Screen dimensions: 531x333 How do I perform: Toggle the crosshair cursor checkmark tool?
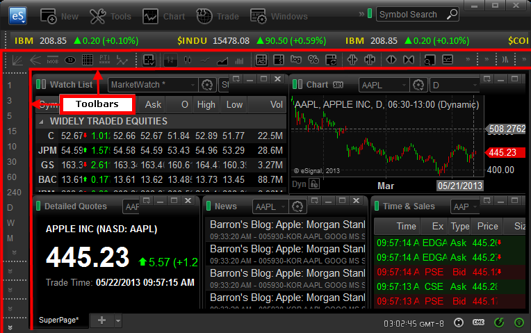[149, 60]
